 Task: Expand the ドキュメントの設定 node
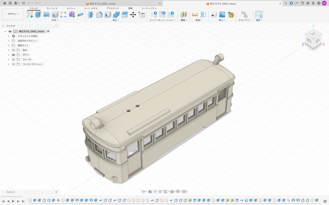pyautogui.click(x=9, y=36)
